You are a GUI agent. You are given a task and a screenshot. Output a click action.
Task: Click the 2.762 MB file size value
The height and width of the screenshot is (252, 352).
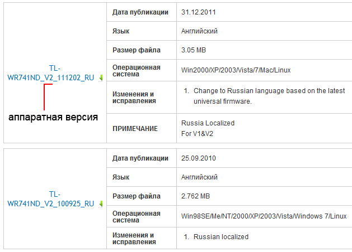coord(195,196)
